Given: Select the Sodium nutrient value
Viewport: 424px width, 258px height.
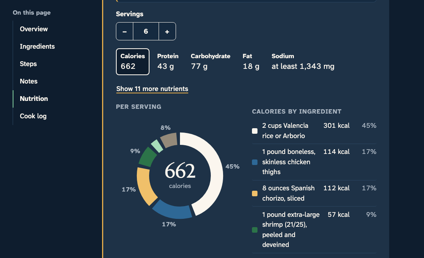Looking at the screenshot, I should pyautogui.click(x=303, y=62).
